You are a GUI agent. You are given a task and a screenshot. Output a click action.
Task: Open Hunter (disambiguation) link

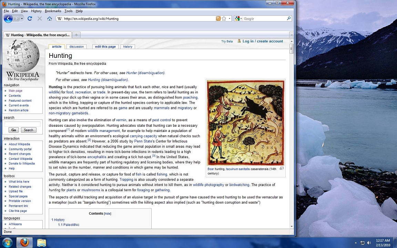145,73
